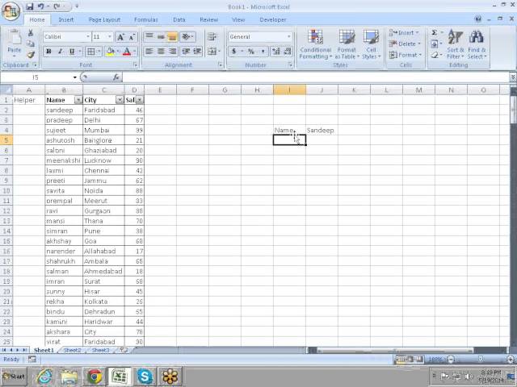The height and width of the screenshot is (387, 517).
Task: Open the font size dropdown
Action: [110, 37]
